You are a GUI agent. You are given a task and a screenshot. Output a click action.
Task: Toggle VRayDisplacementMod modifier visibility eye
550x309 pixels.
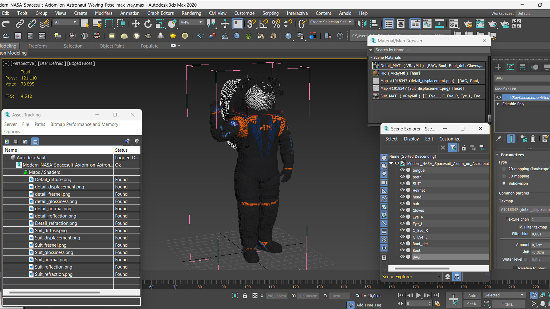pos(499,97)
